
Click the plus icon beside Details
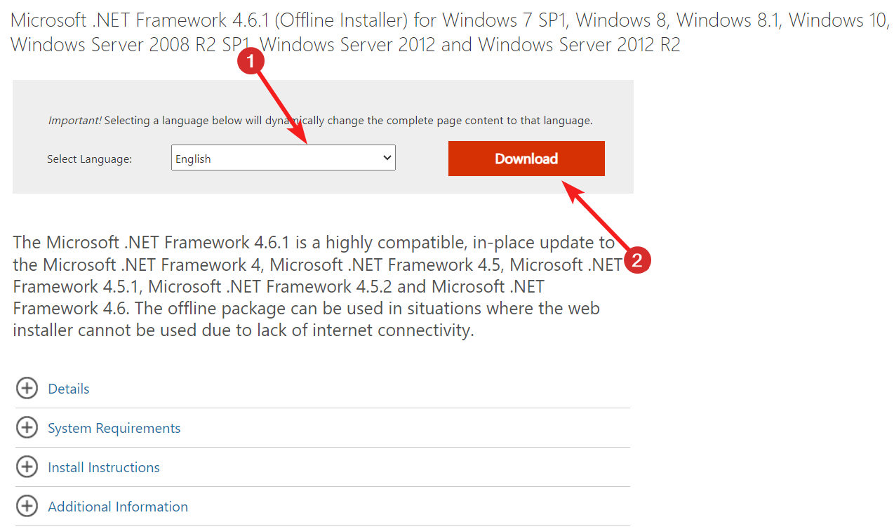[x=27, y=389]
